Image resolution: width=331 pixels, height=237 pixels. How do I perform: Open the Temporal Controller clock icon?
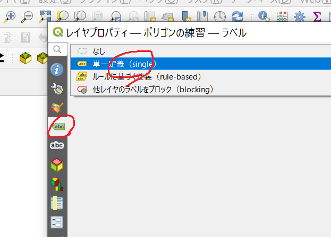[220, 16]
